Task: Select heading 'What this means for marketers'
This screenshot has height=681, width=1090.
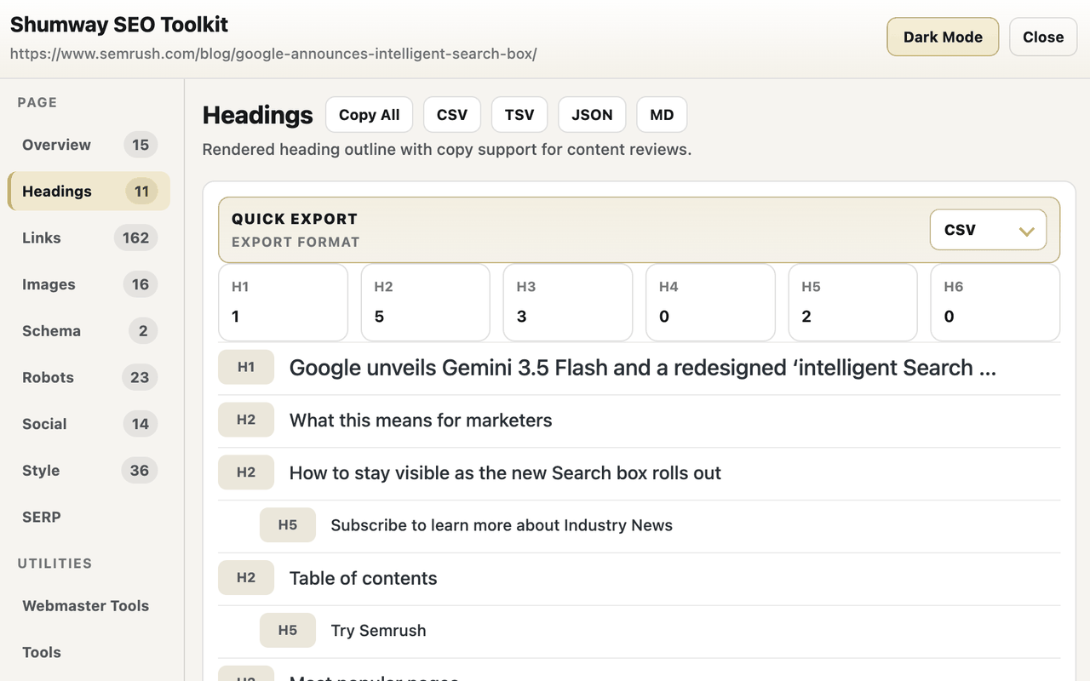Action: point(639,421)
